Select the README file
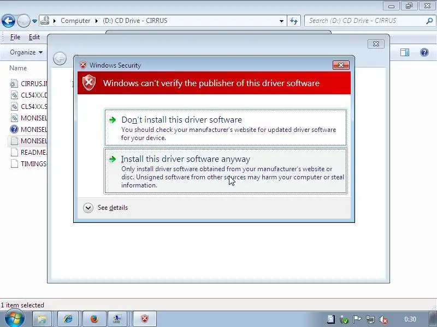Viewport: 437px width, 327px height. (28, 152)
